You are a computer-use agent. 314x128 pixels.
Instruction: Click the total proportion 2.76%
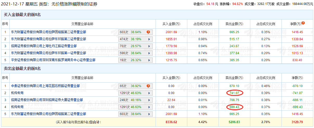[266, 122]
